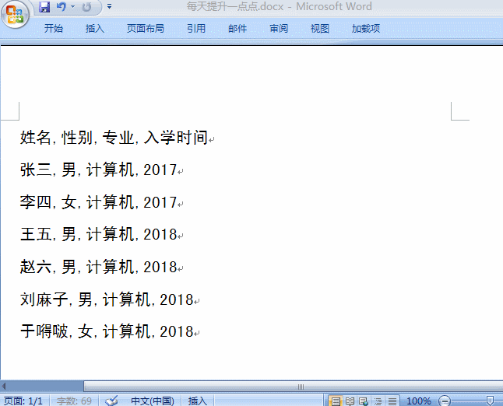Click the header line 姓名, 性别, 专业, 入学时间
The width and height of the screenshot is (503, 406).
(114, 138)
